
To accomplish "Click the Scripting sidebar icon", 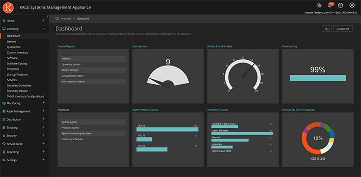I will click(4, 128).
